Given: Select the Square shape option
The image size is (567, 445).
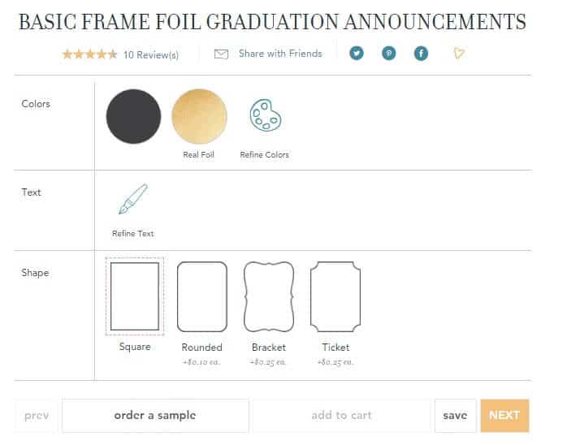Looking at the screenshot, I should tap(135, 296).
